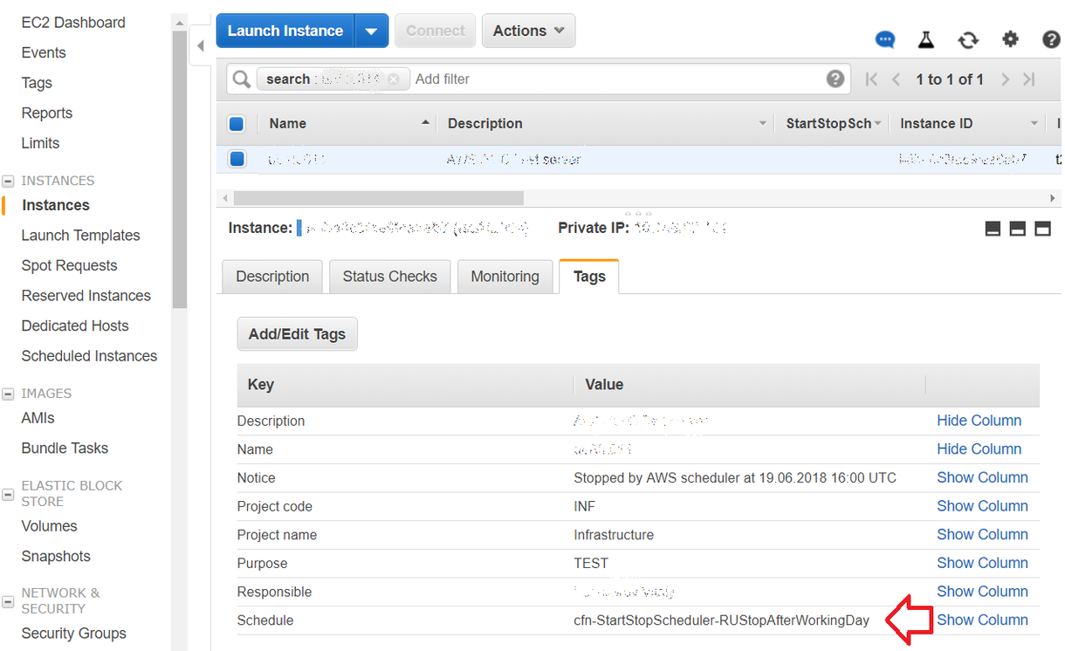Image resolution: width=1065 pixels, height=651 pixels.
Task: Click the Add/Edit Tags button
Action: pos(297,334)
